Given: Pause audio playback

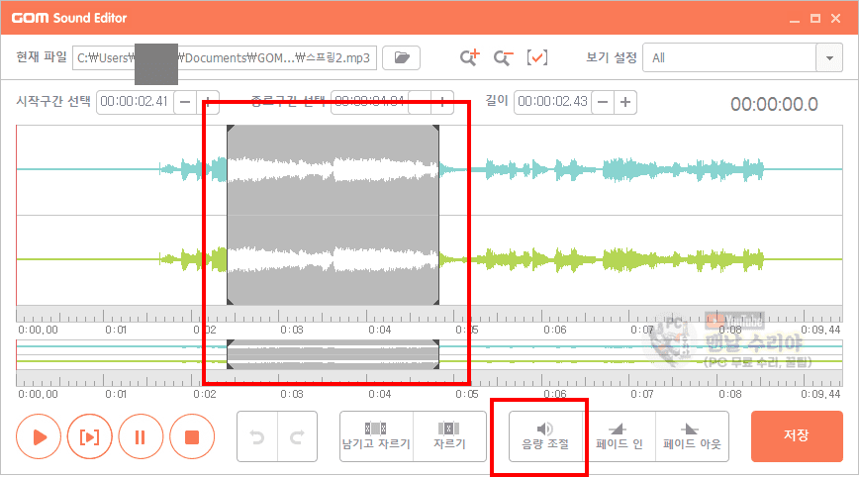Looking at the screenshot, I should (x=142, y=436).
